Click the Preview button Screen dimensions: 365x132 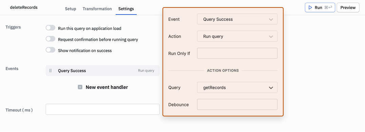348,7
